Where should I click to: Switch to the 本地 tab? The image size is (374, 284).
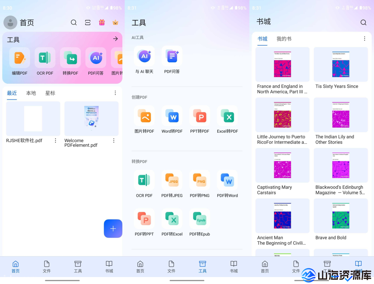31,93
